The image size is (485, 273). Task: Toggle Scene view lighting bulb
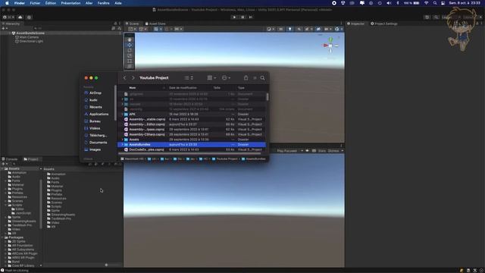[289, 29]
